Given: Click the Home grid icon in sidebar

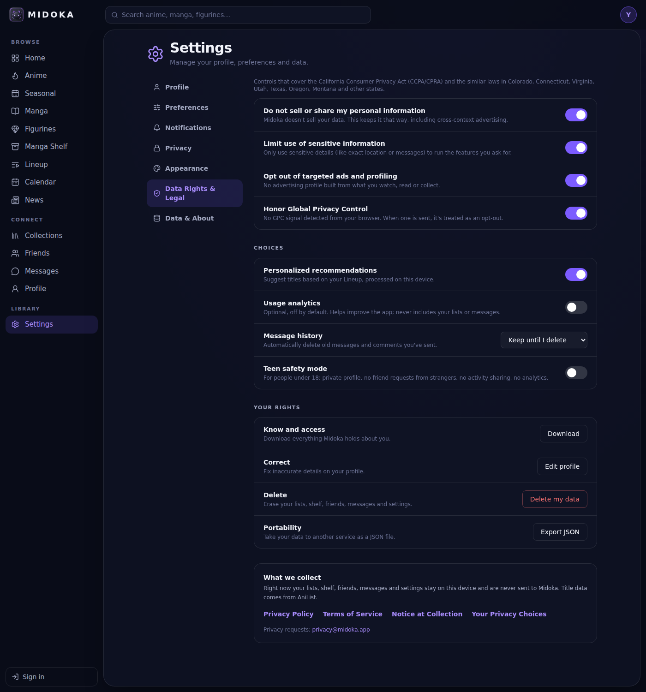Looking at the screenshot, I should tap(15, 58).
